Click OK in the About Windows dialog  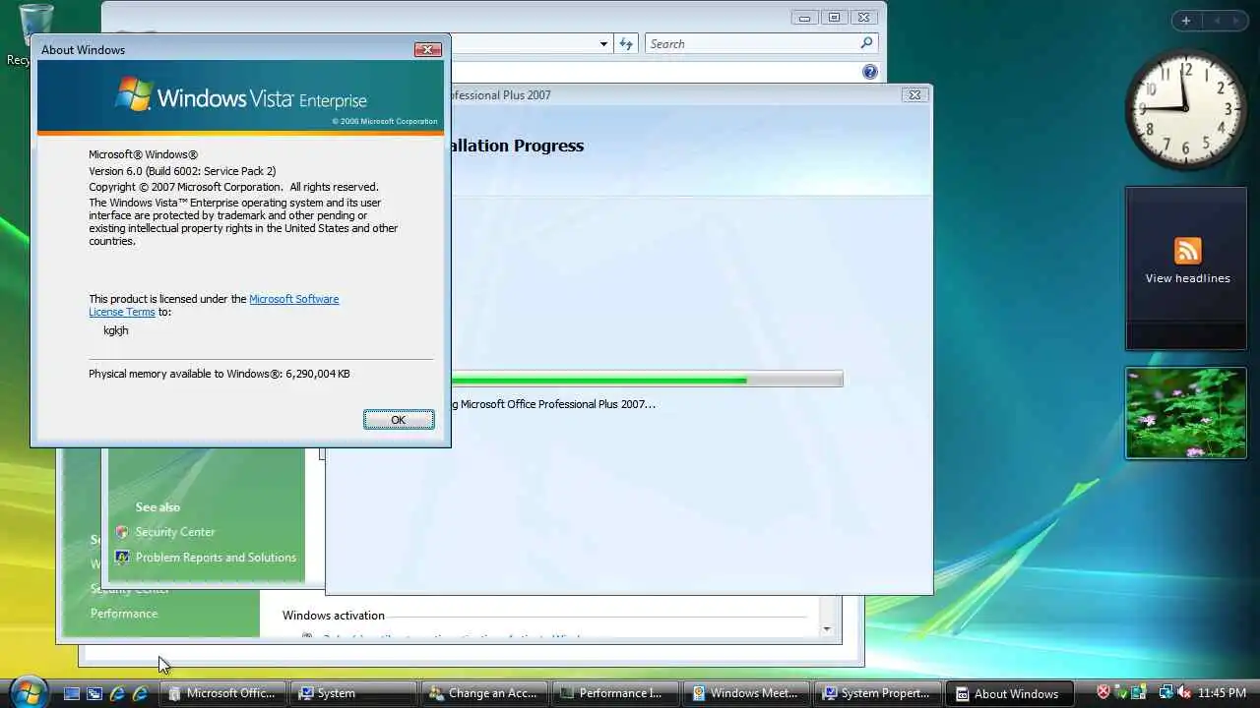tap(398, 420)
